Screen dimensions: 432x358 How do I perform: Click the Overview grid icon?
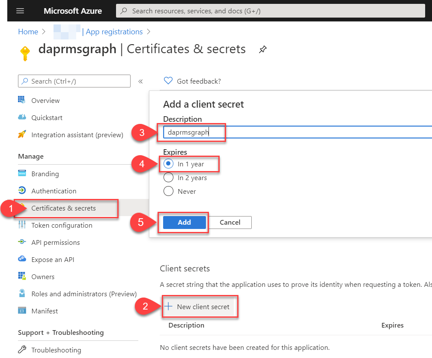pos(22,100)
